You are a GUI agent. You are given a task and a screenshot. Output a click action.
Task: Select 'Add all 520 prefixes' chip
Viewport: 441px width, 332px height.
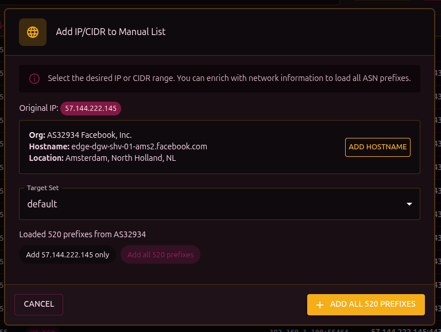coord(160,254)
